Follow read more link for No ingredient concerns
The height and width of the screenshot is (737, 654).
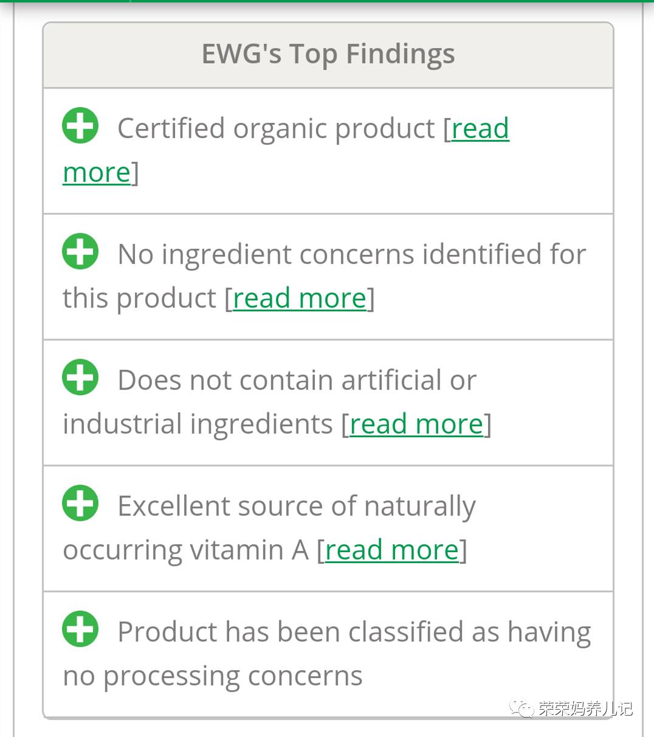(300, 299)
